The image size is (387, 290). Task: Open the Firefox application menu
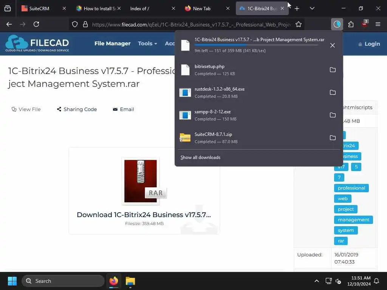(x=378, y=24)
